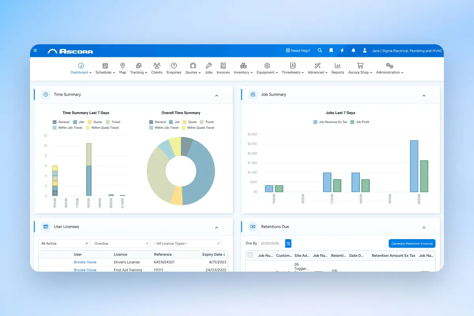Go to Jobs page
Screen dimensions: 474x316
pyautogui.click(x=209, y=68)
